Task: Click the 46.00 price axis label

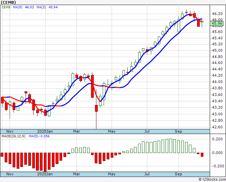Action: tap(217, 20)
